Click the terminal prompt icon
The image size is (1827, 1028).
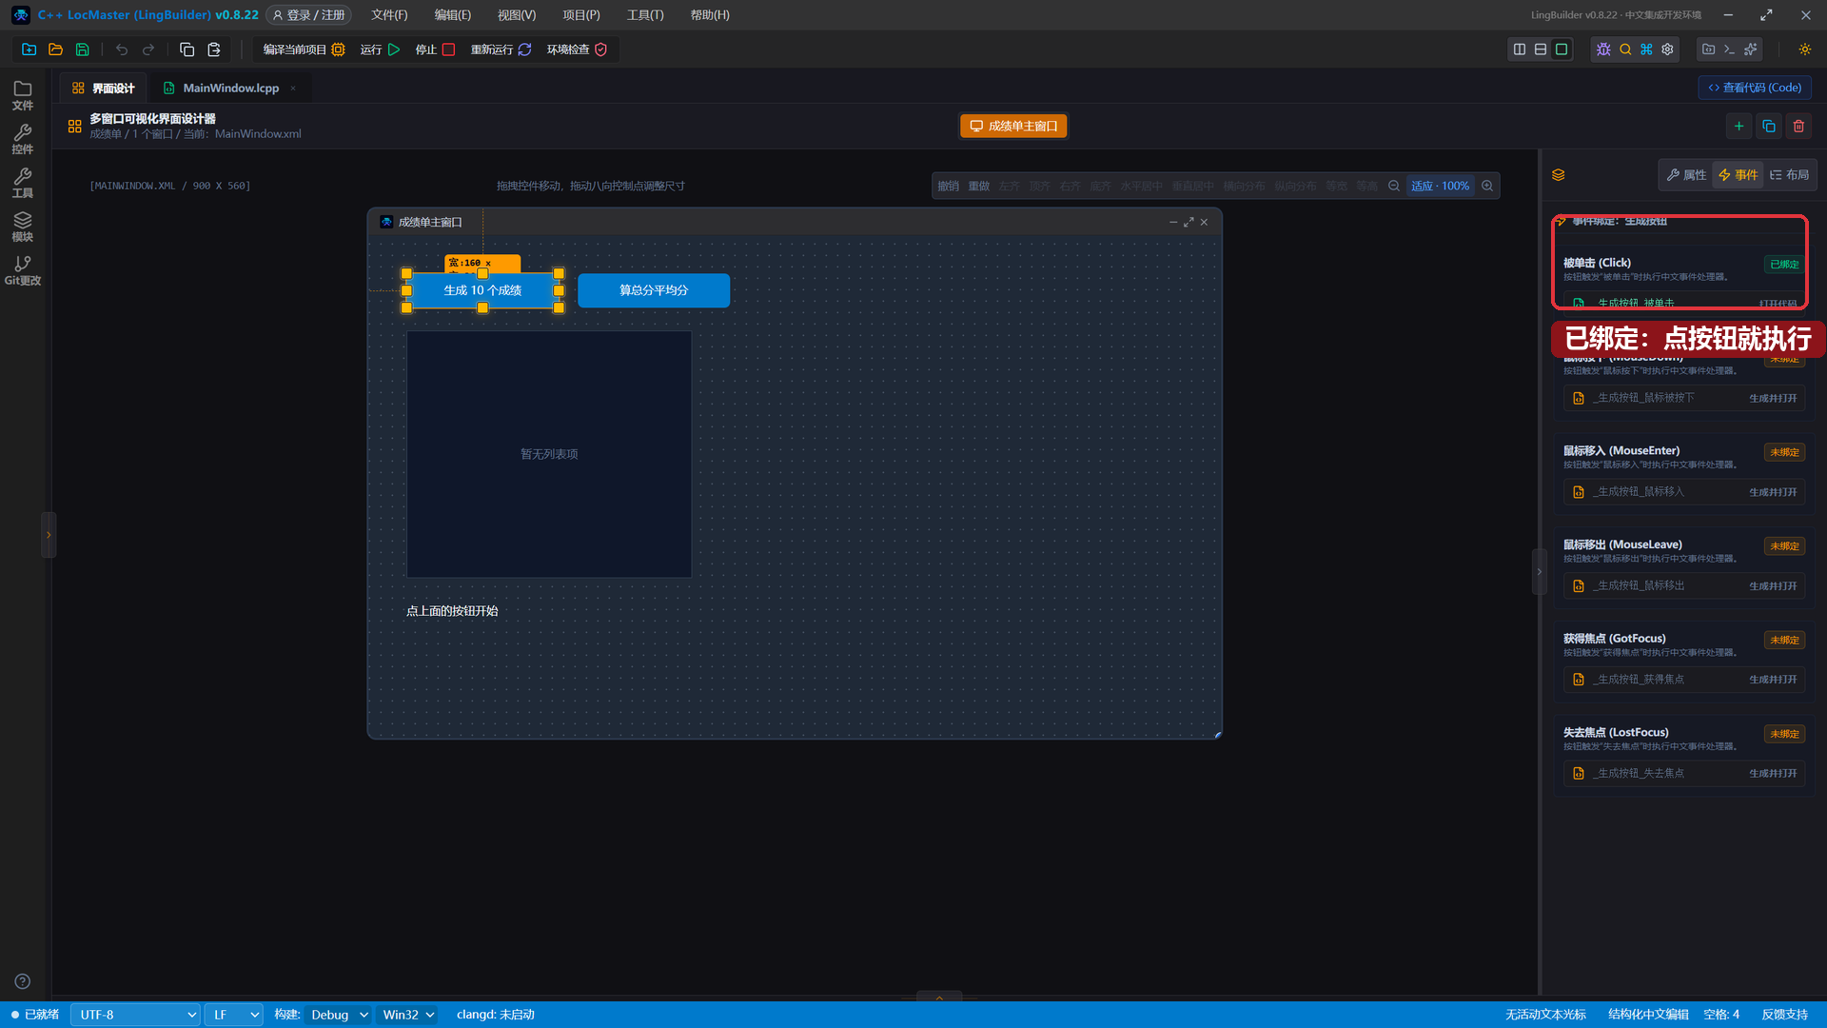(x=1729, y=49)
